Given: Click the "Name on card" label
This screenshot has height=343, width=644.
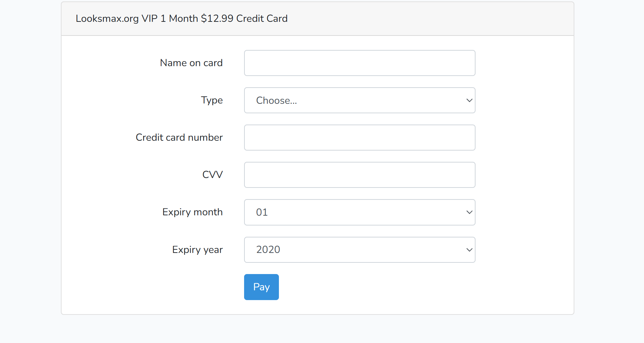Looking at the screenshot, I should point(191,63).
